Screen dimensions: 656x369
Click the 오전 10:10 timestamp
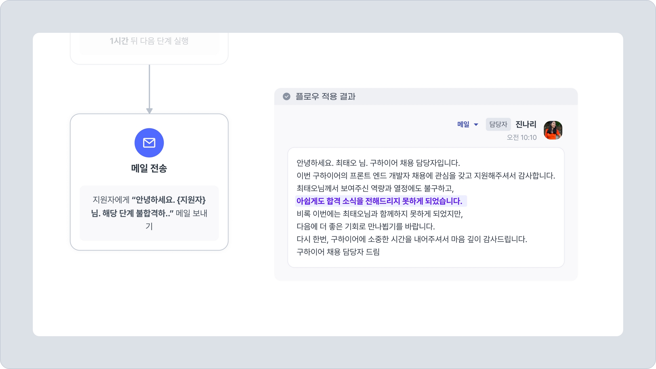[x=522, y=137]
